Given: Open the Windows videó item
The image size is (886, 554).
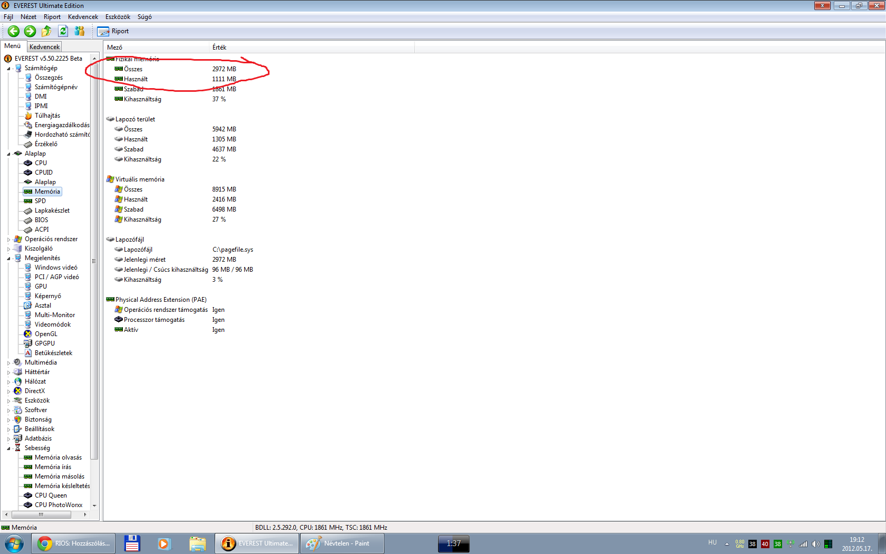Looking at the screenshot, I should (56, 268).
